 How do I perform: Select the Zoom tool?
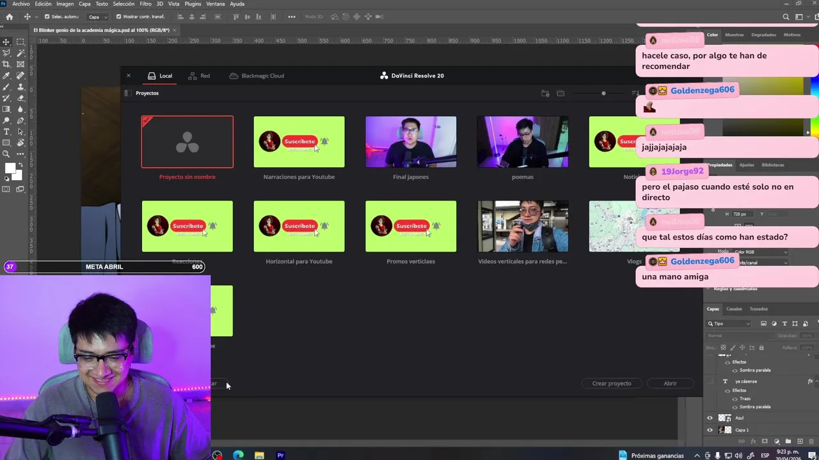6,154
